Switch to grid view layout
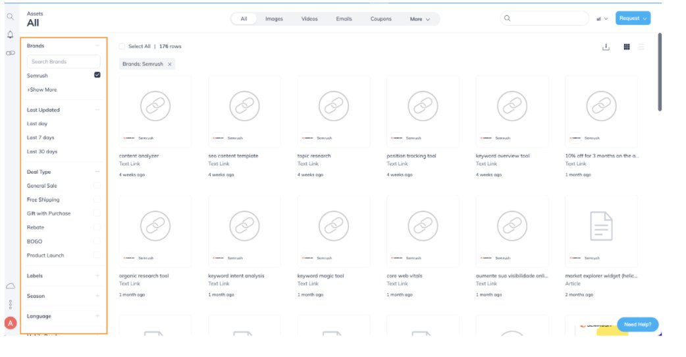Screen dimensions: 686x357 point(627,47)
